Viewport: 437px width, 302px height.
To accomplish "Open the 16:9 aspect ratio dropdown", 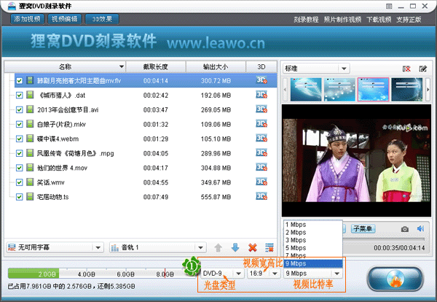I will click(264, 274).
